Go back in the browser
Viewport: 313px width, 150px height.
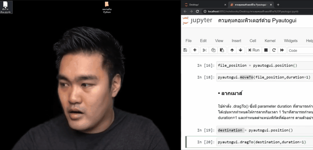(185, 11)
